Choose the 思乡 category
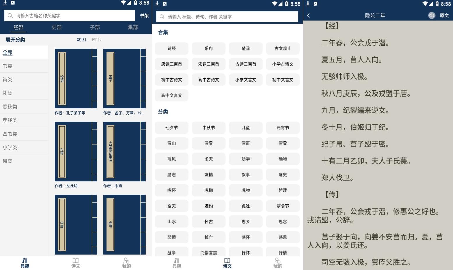Image resolution: width=453 pixels, height=270 pixels. click(x=246, y=222)
